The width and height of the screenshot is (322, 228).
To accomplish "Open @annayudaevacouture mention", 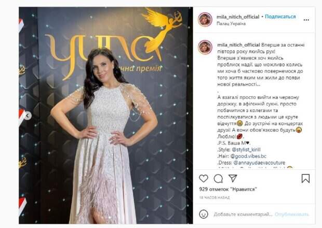I will pos(259,163).
